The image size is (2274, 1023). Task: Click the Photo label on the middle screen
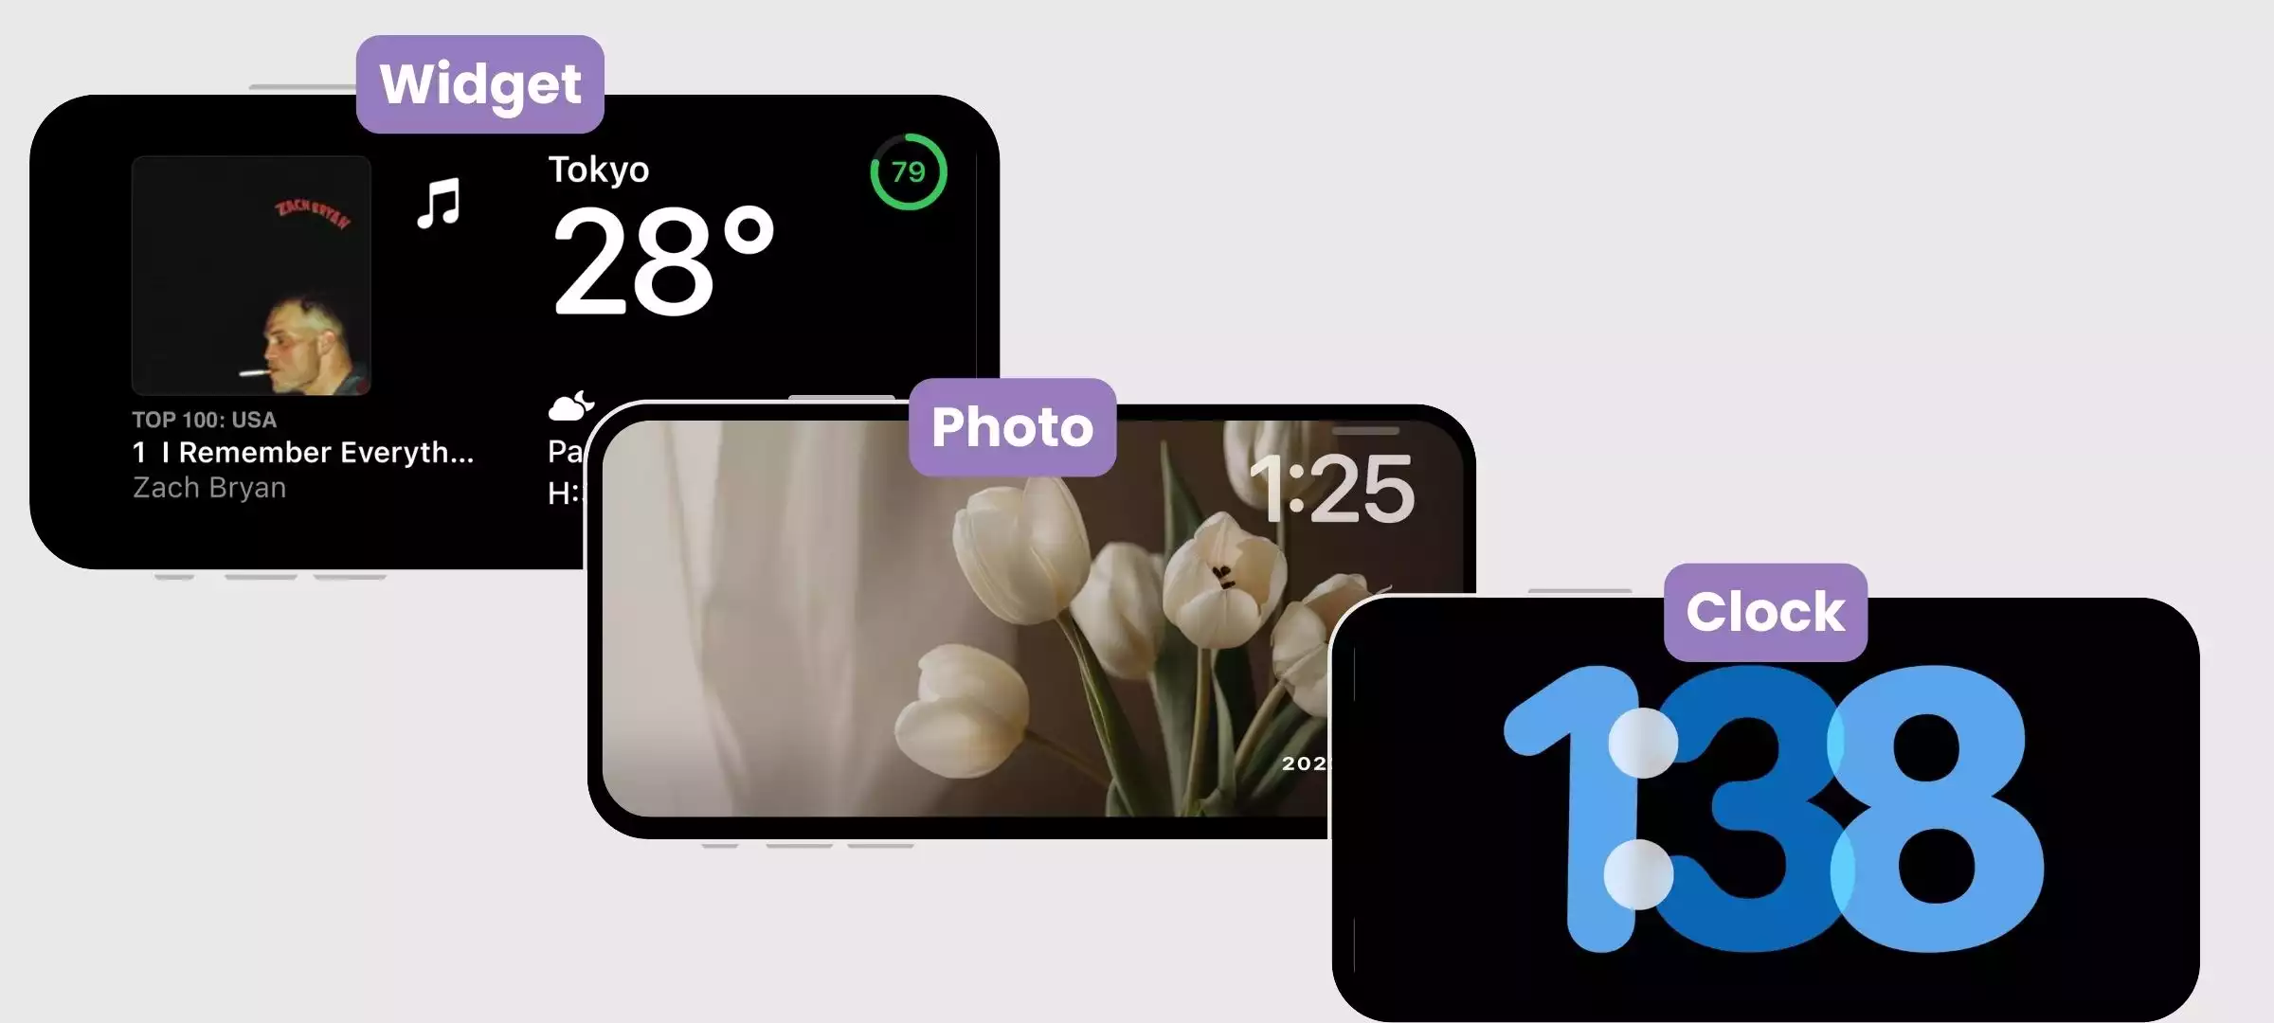click(x=1011, y=426)
